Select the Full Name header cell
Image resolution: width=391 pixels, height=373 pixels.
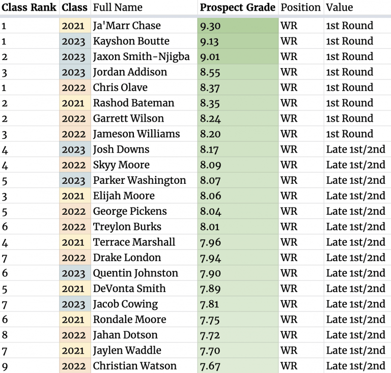click(144, 8)
